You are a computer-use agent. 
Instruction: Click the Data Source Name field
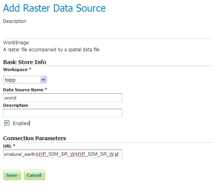coord(63,98)
